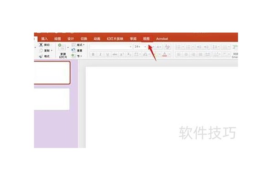This screenshot has width=272, height=181.
Task: Increase the list indent level
Action: (x=206, y=47)
